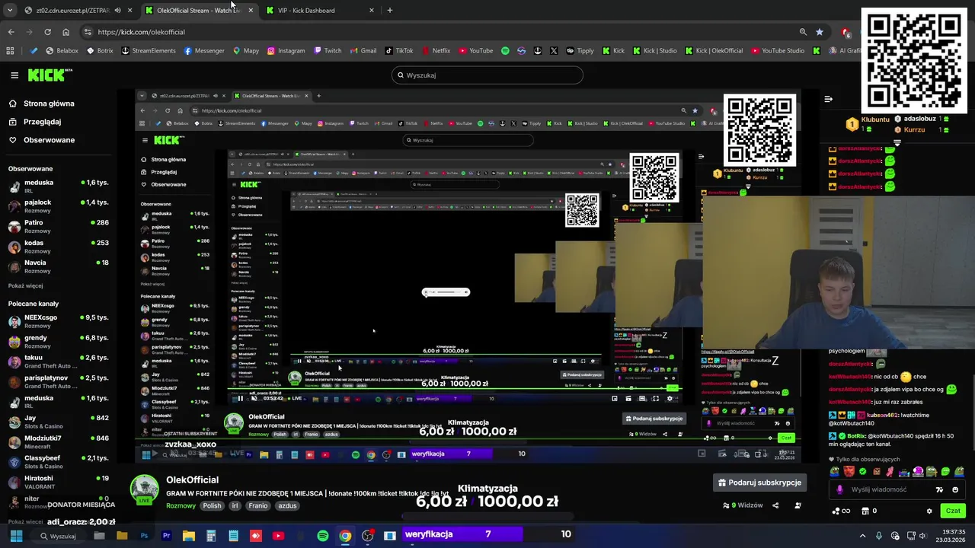The width and height of the screenshot is (975, 548).
Task: Open YouTube app from the taskbar
Action: pyautogui.click(x=278, y=536)
